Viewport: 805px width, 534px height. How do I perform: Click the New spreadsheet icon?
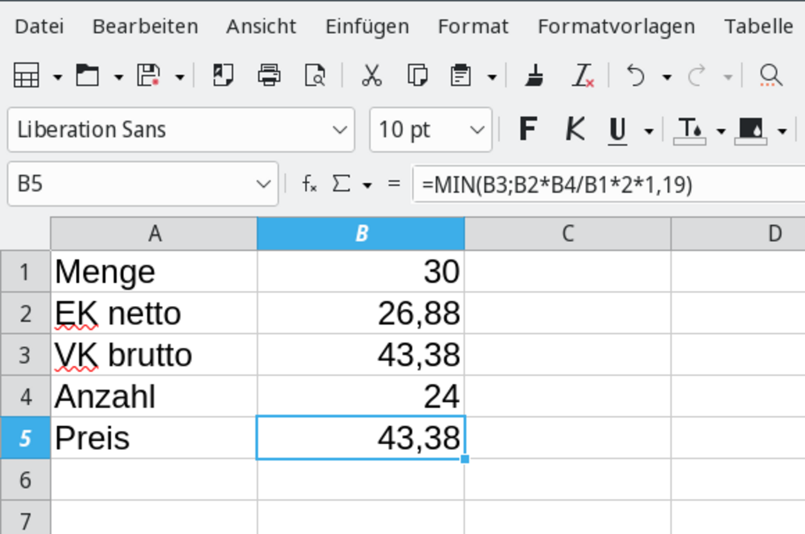[26, 76]
